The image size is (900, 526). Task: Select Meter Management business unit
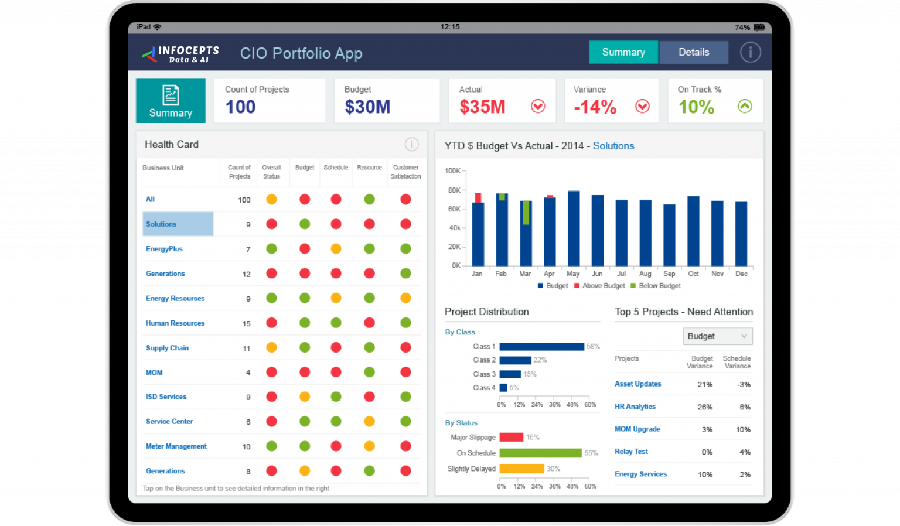(x=176, y=446)
